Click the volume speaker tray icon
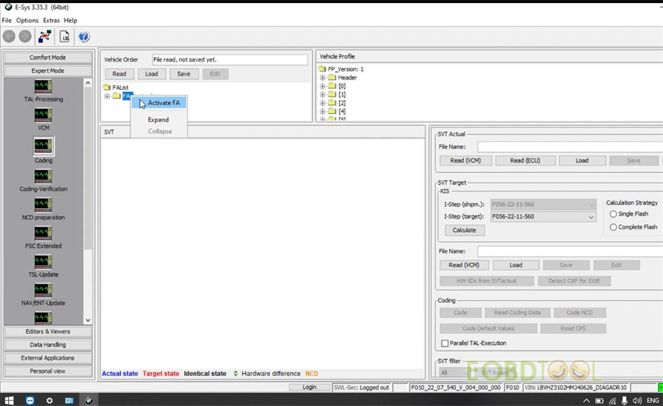This screenshot has width=663, height=406. (636, 401)
